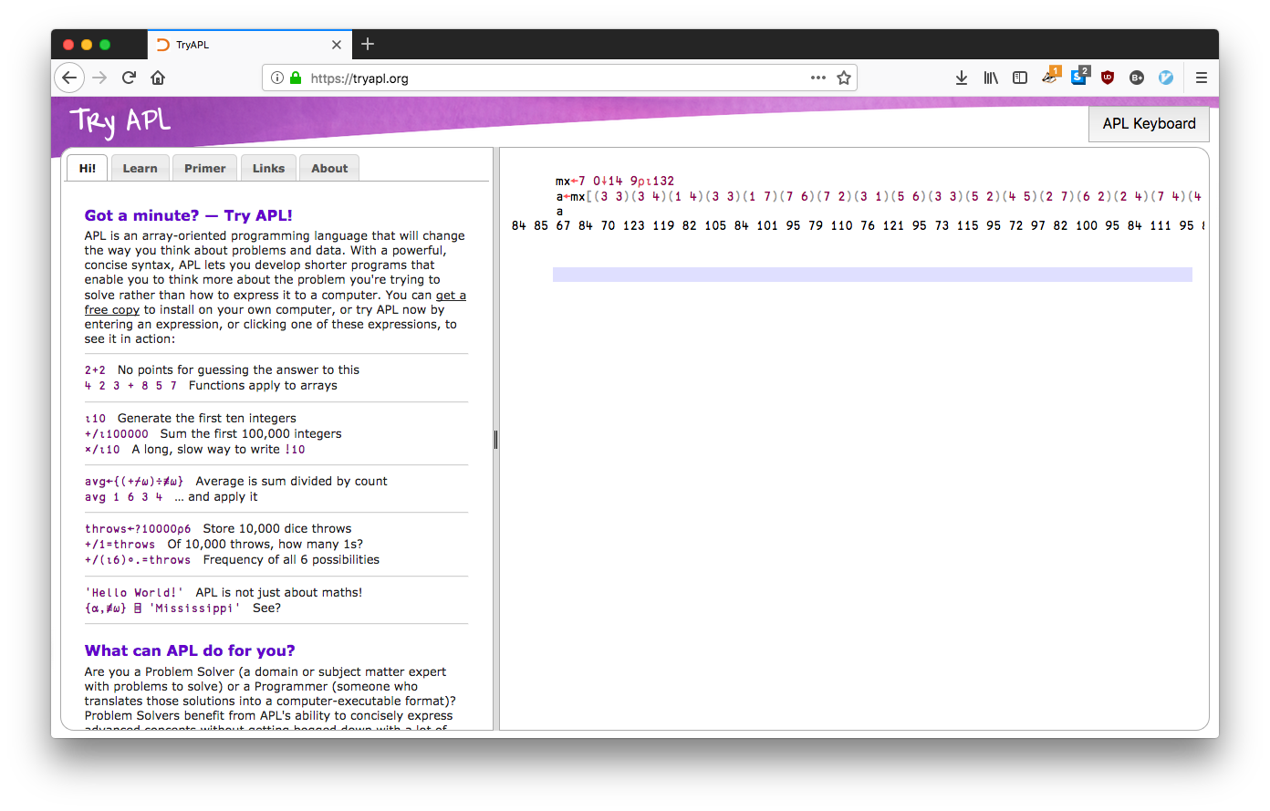Run the +/(⍳6)∘.=throws expression
This screenshot has width=1270, height=811.
tap(138, 560)
